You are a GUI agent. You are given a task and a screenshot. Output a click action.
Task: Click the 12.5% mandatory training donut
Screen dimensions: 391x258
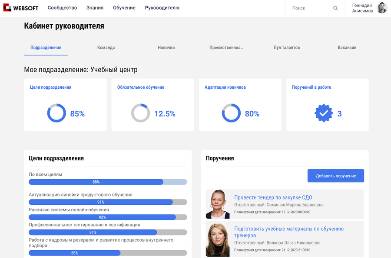click(x=140, y=113)
